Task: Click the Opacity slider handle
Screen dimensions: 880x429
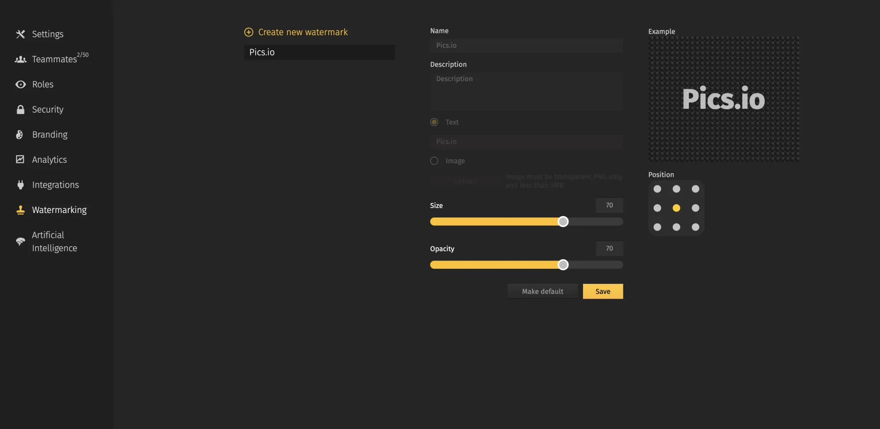Action: point(563,265)
